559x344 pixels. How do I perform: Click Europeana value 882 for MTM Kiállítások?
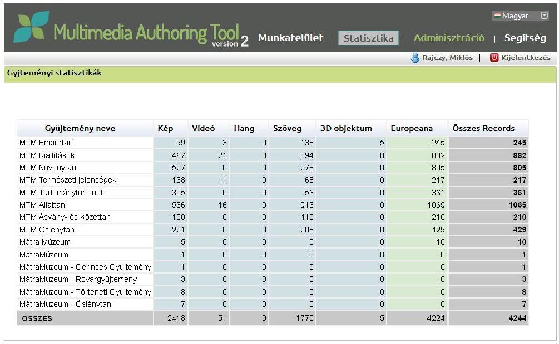click(x=438, y=155)
